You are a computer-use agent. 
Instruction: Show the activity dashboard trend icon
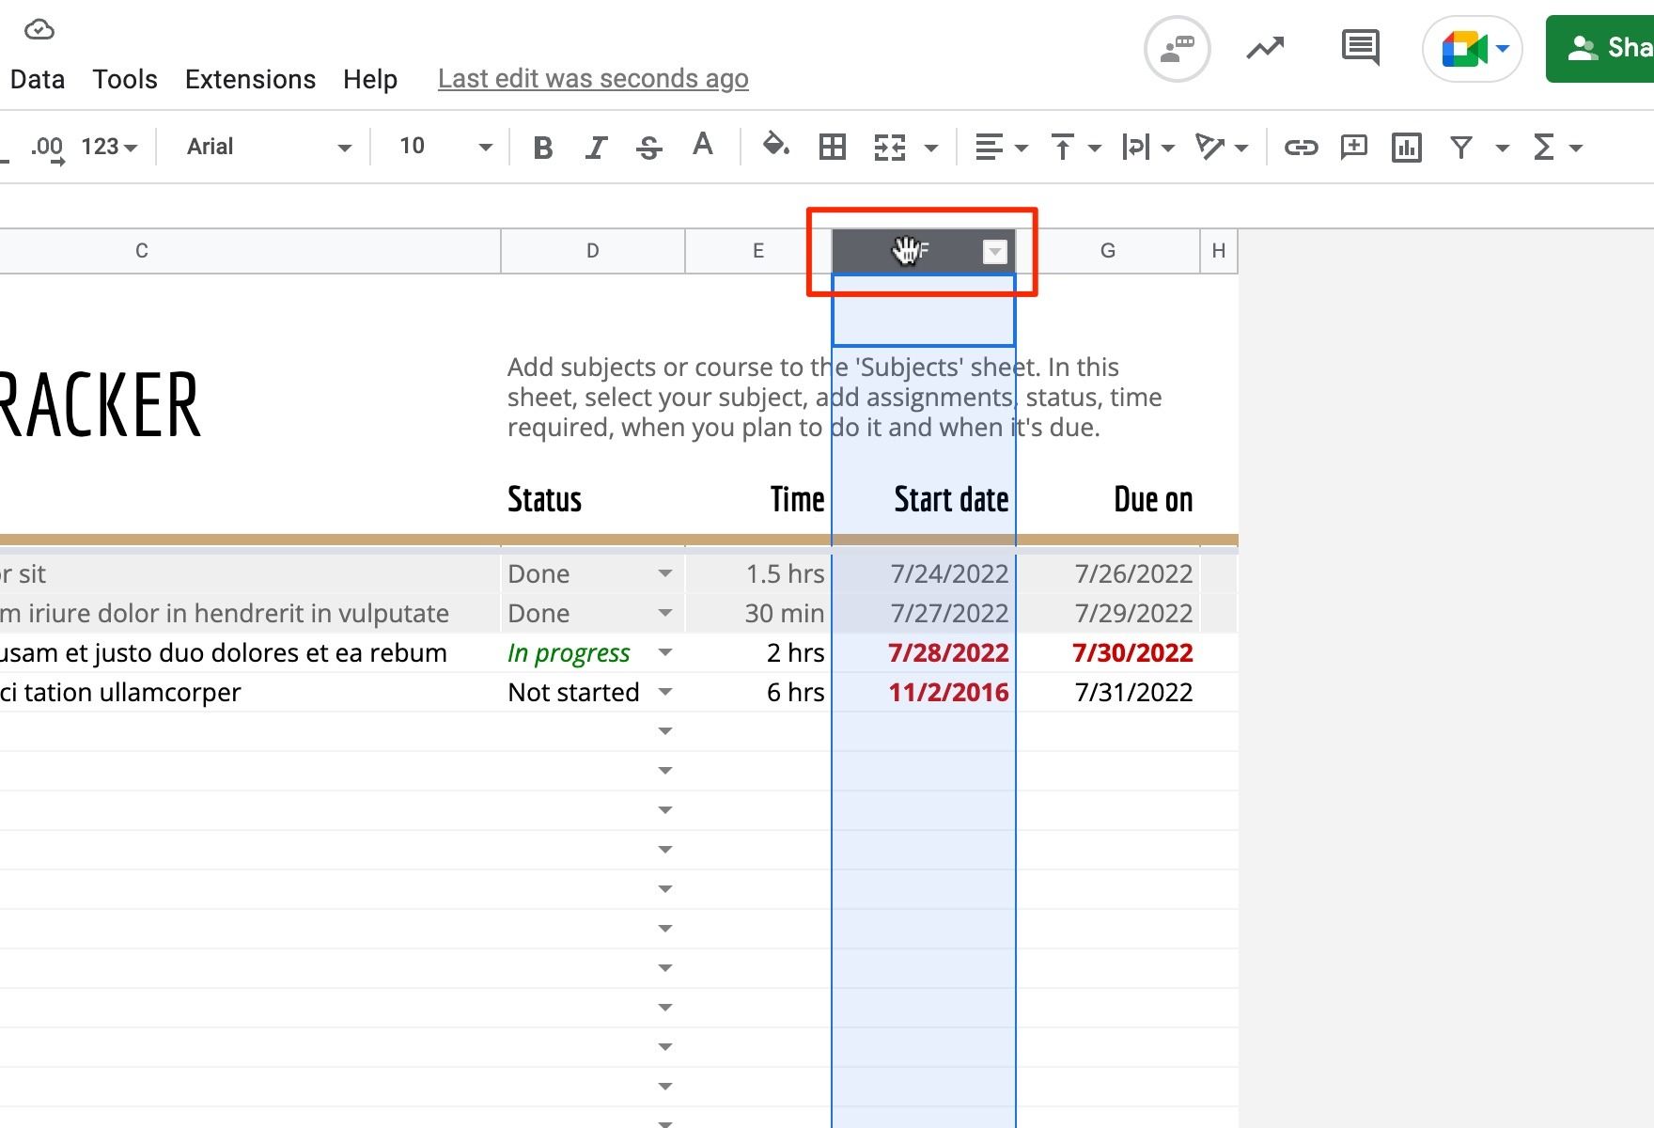click(x=1265, y=48)
